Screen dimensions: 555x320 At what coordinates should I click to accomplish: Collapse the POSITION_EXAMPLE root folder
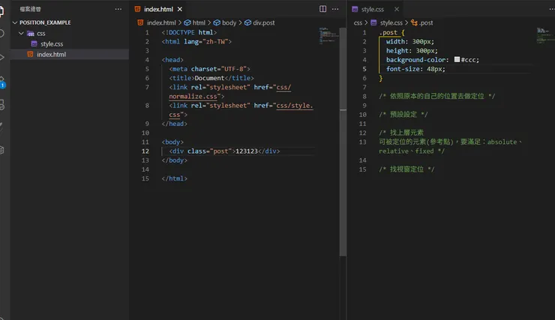tap(14, 22)
